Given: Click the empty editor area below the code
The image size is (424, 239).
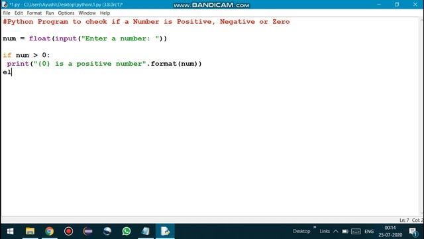Looking at the screenshot, I should click(211, 146).
